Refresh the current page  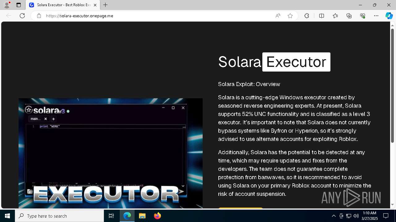22,16
